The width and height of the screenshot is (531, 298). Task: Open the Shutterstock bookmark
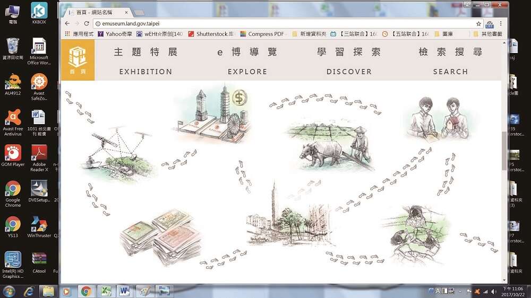click(x=211, y=34)
